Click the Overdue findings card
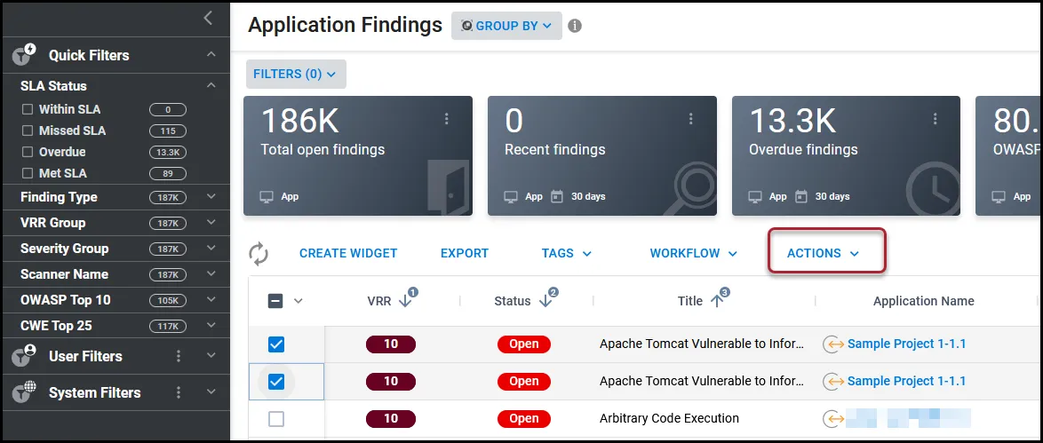Screen dimensions: 1043x443 pyautogui.click(x=846, y=155)
